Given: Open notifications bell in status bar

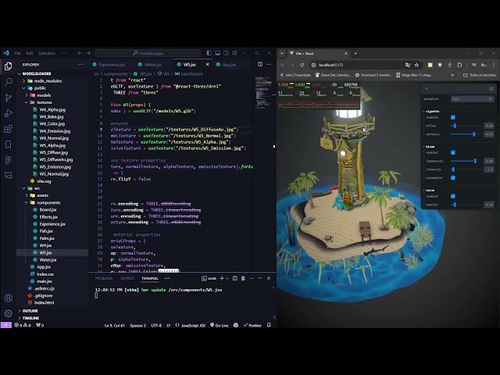Looking at the screenshot, I should pyautogui.click(x=269, y=325).
